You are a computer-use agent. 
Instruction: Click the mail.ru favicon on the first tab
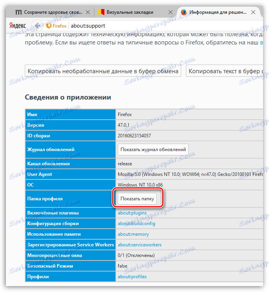click(19, 12)
